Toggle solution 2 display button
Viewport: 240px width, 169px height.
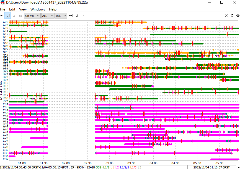coord(14,16)
